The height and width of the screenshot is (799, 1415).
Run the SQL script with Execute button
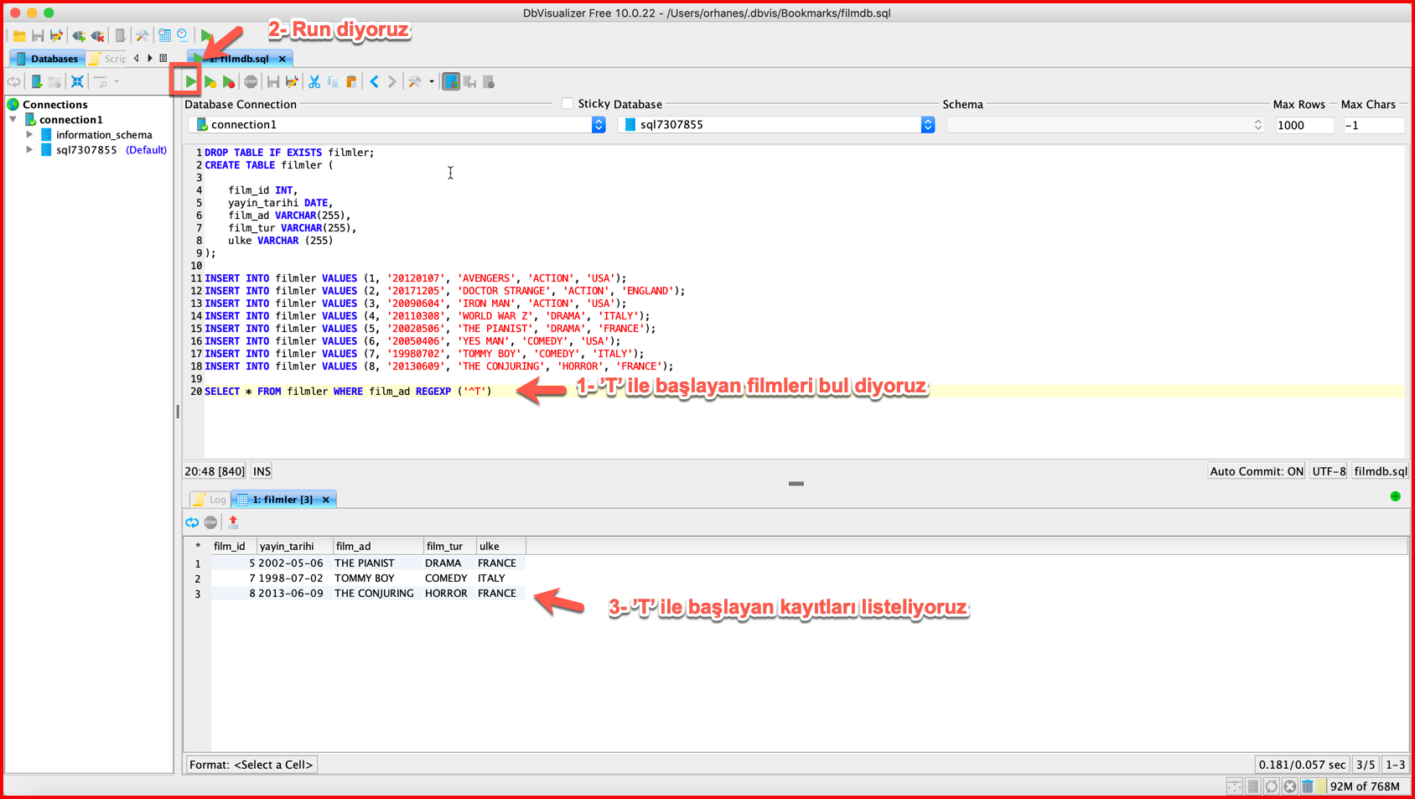pyautogui.click(x=190, y=81)
